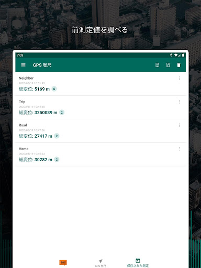Open the Trip measurement entry
This screenshot has width=201, height=268.
100,107
